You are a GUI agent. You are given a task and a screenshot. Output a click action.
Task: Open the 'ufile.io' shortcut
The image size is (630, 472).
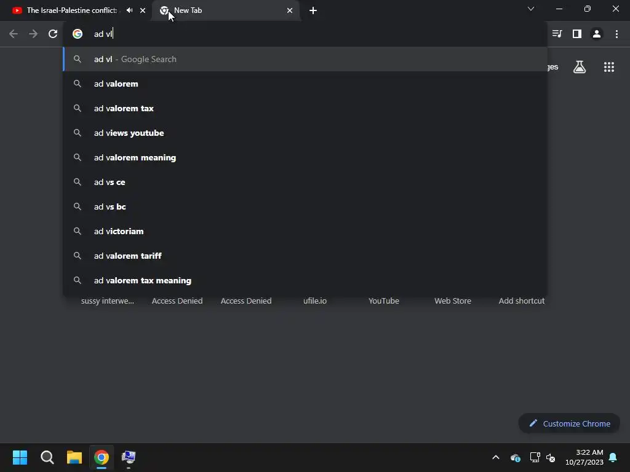click(x=315, y=301)
